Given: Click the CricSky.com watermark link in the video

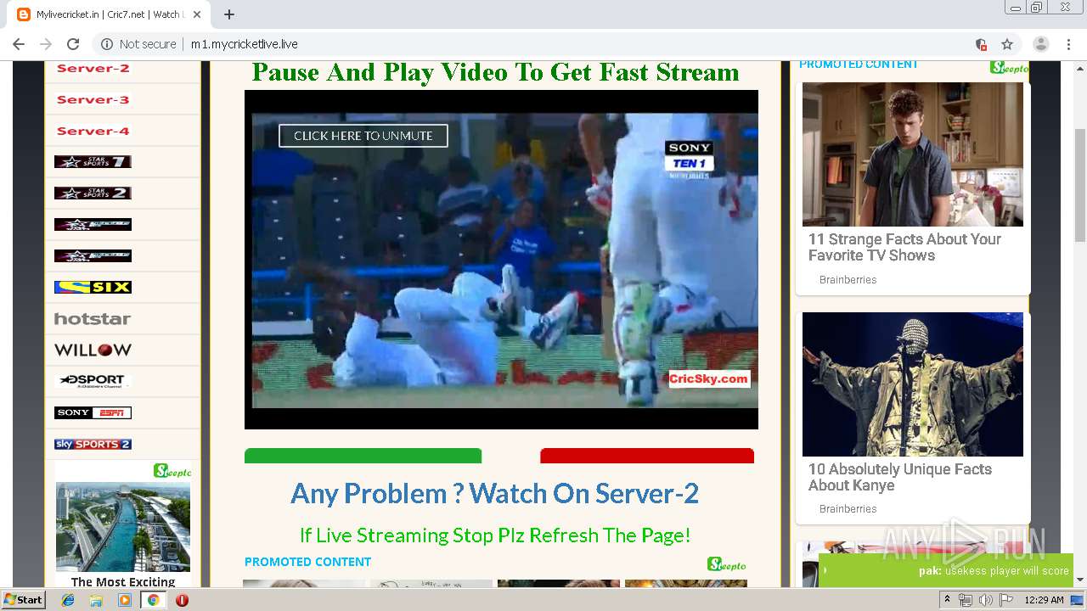Looking at the screenshot, I should (709, 379).
